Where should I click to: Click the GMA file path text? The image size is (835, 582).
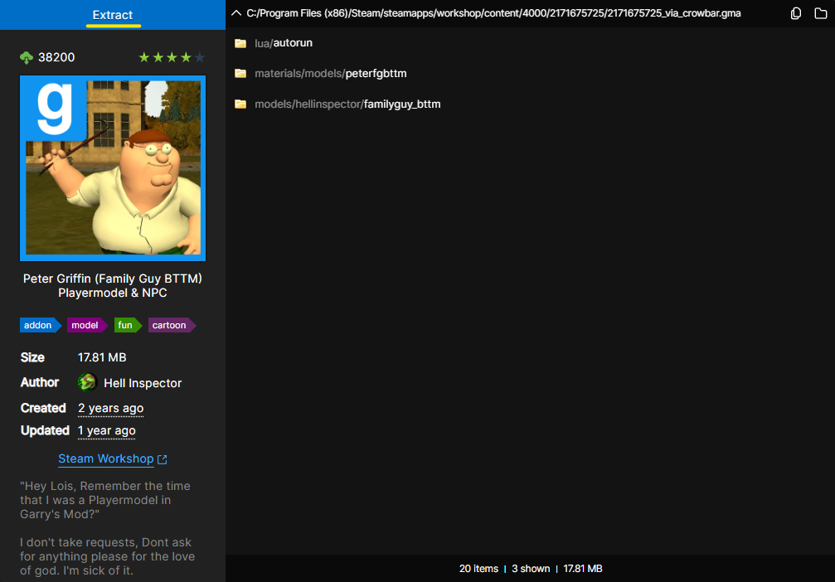[x=493, y=13]
